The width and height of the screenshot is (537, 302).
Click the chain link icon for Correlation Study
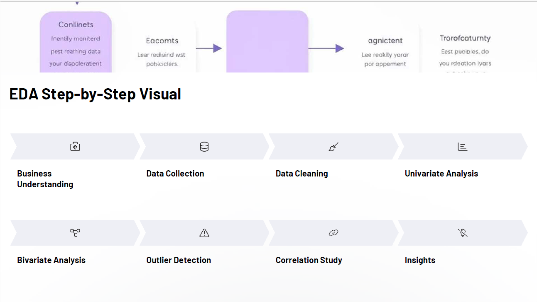[x=333, y=233]
